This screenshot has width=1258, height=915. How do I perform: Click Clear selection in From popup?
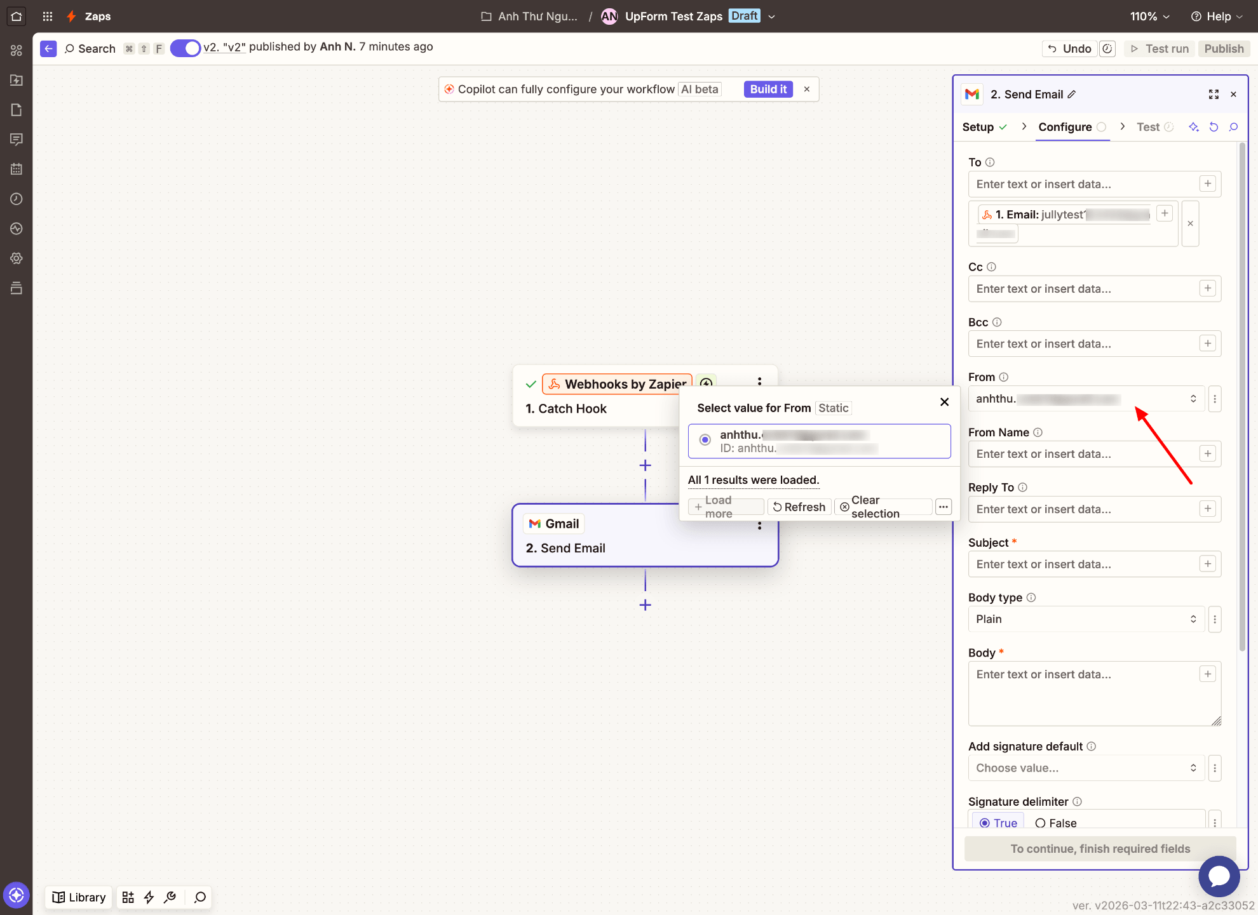[x=883, y=507]
